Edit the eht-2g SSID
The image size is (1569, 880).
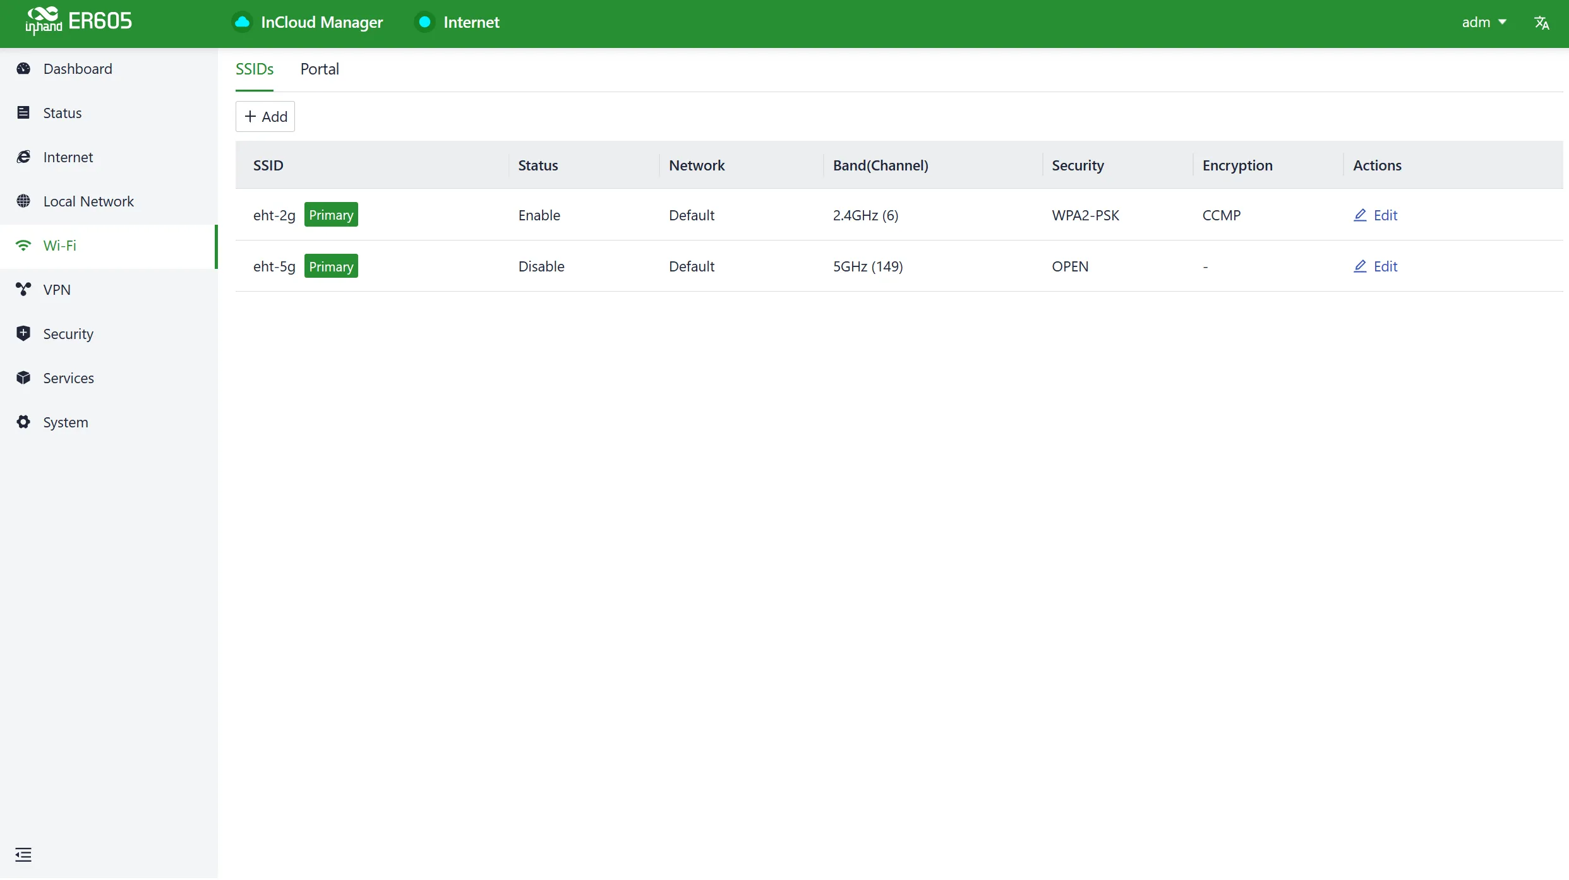pos(1375,215)
